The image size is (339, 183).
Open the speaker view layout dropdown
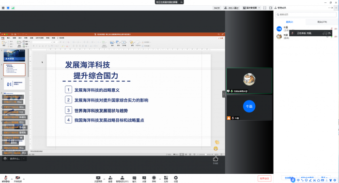pyautogui.click(x=251, y=8)
